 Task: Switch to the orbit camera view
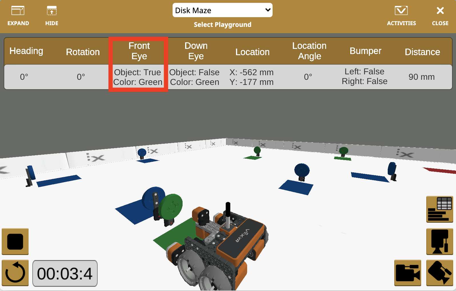point(439,273)
